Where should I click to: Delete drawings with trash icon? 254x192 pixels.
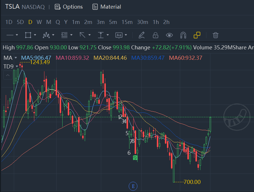[215, 35]
